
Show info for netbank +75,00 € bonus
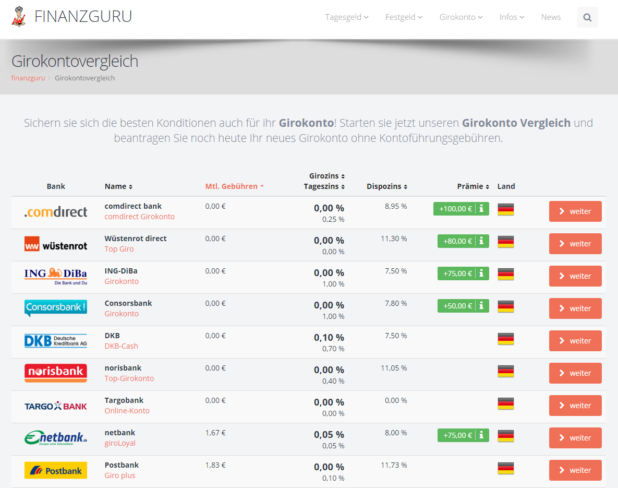[x=482, y=435]
